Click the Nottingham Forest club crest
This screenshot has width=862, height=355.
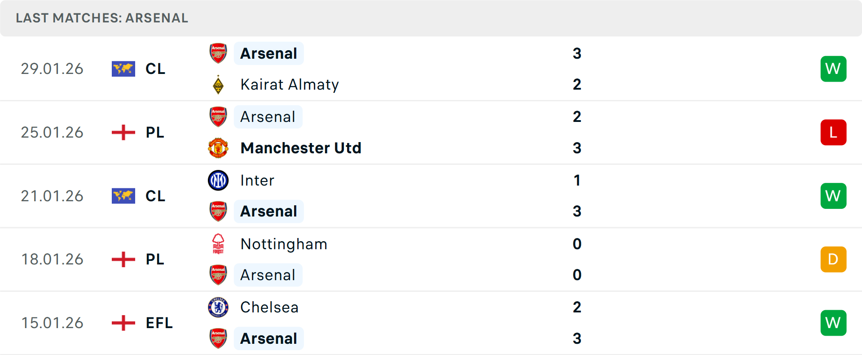pos(218,244)
